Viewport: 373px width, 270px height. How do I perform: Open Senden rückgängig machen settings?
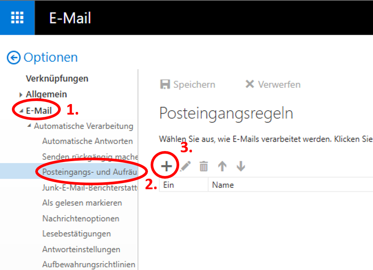pyautogui.click(x=90, y=156)
